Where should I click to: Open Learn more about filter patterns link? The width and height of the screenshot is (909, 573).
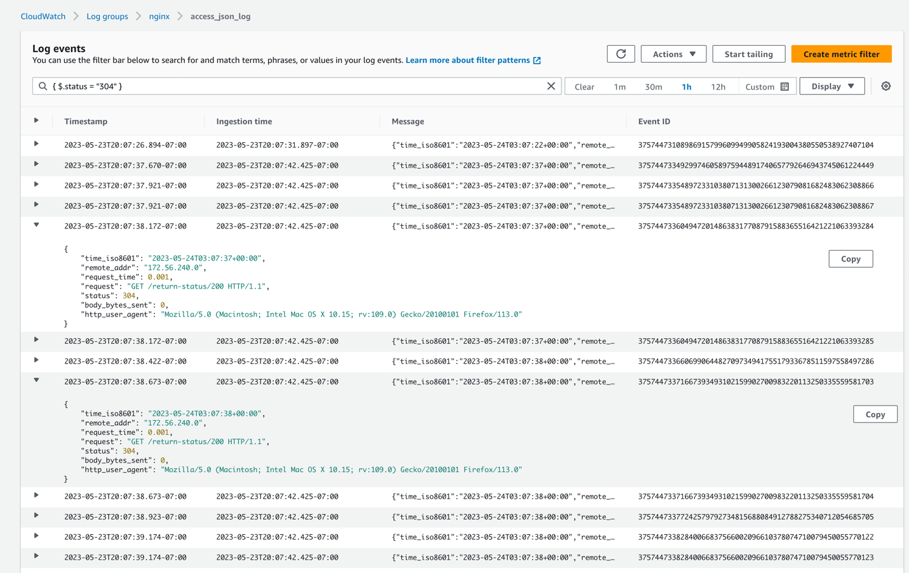(x=467, y=60)
